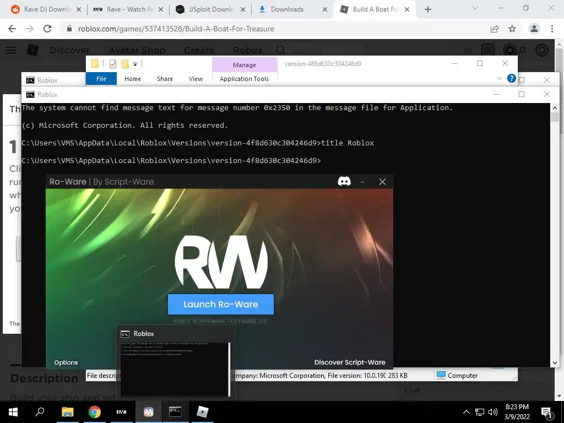The height and width of the screenshot is (423, 564).
Task: Click the front Roblox console title icon
Action: 30,95
